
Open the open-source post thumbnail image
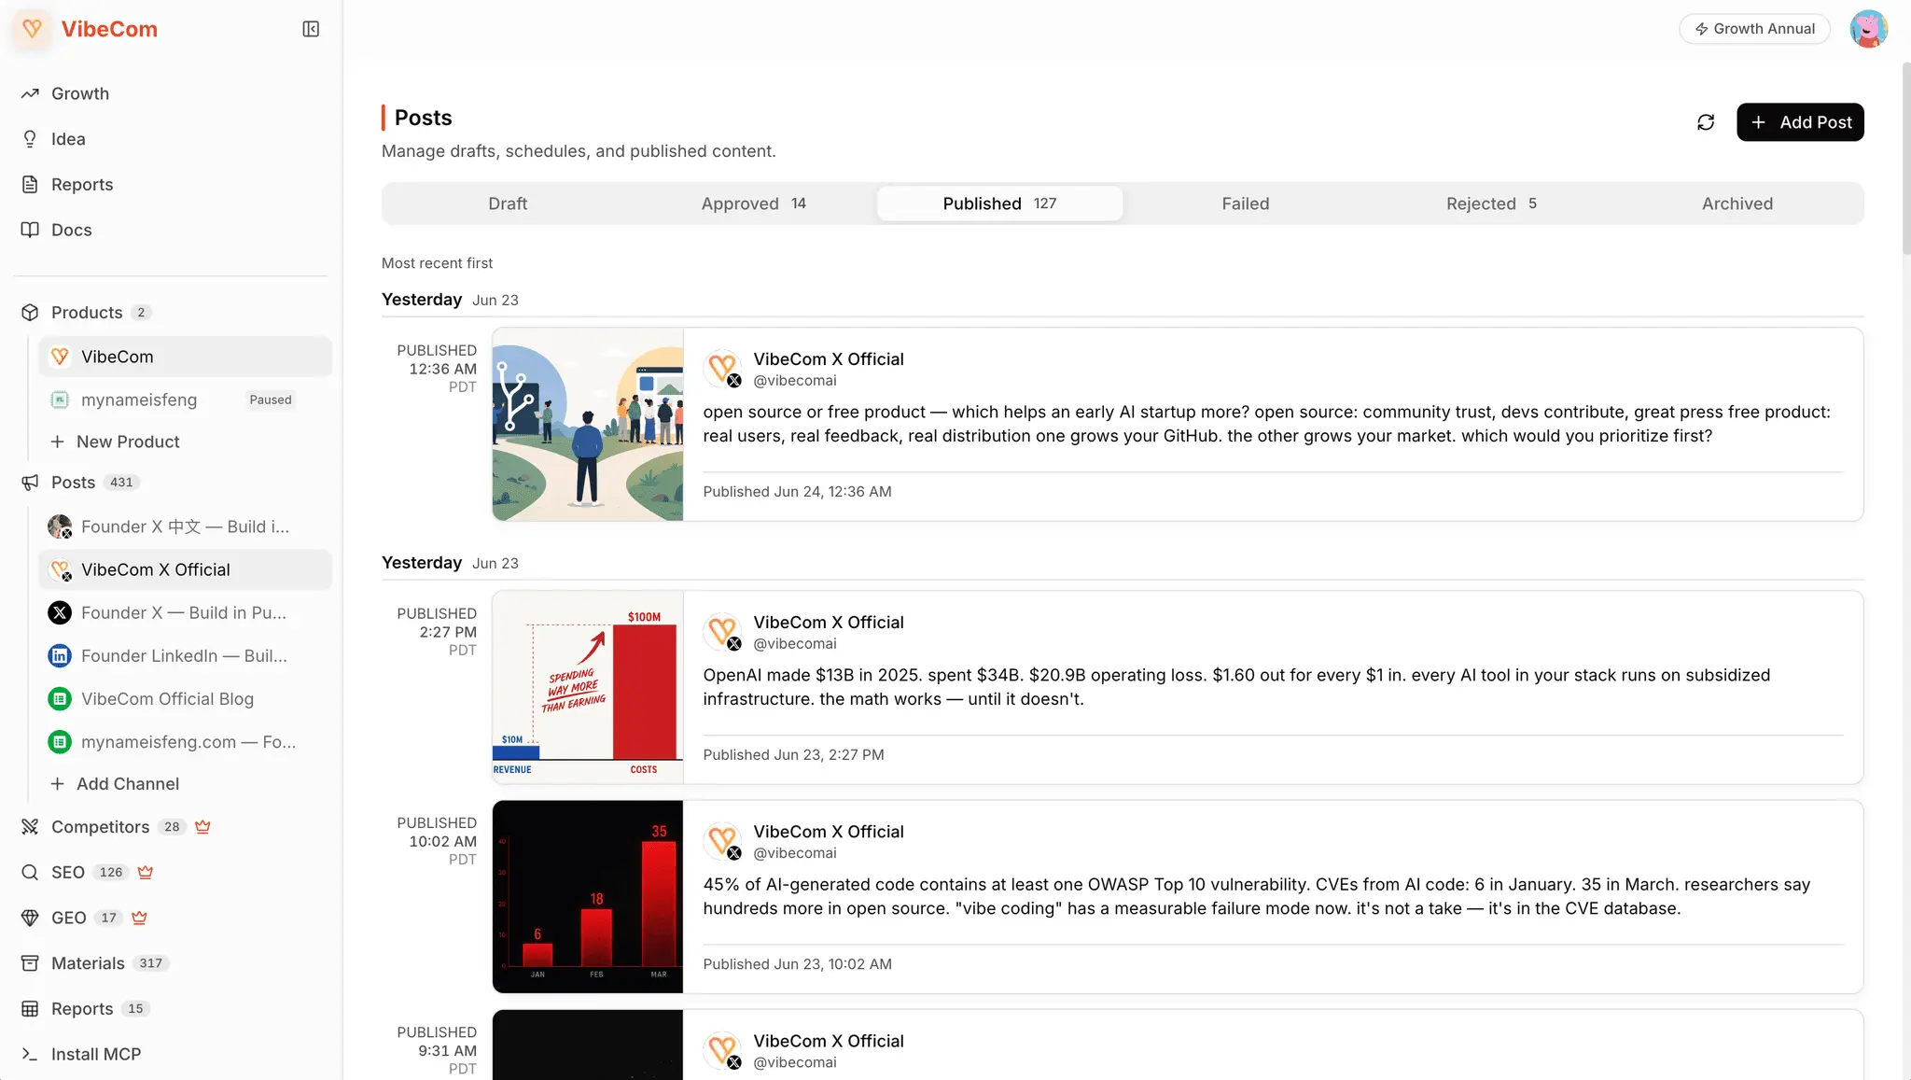[x=588, y=424]
